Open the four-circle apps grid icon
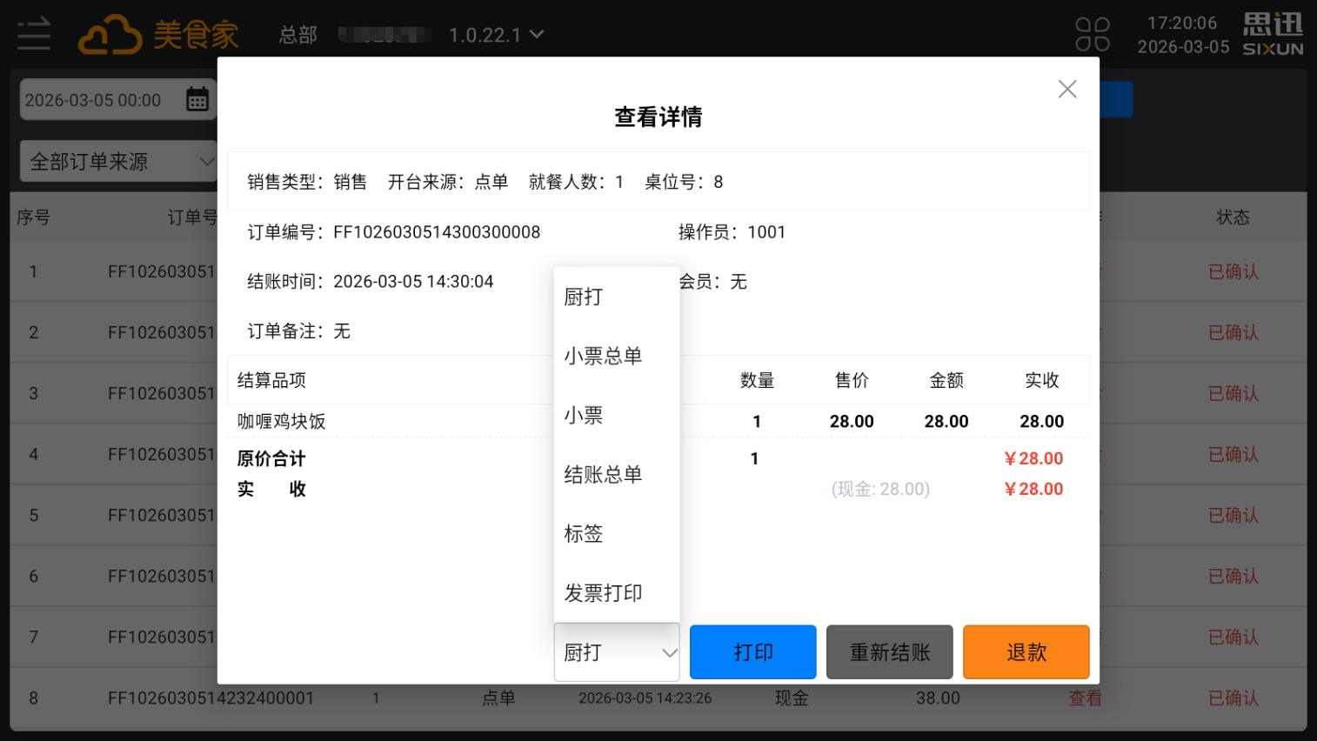 pyautogui.click(x=1092, y=35)
